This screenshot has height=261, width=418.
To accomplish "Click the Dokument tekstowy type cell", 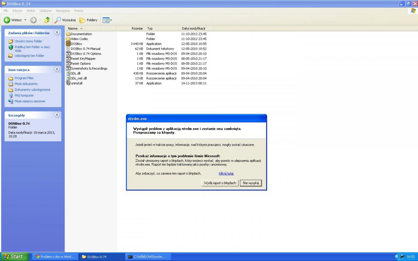I will pos(160,49).
